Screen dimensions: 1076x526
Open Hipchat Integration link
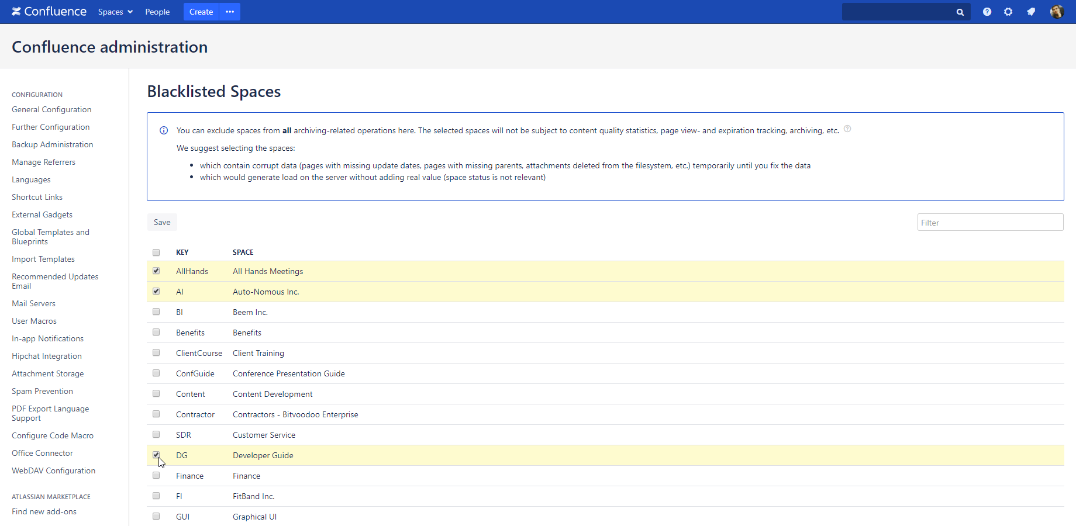[47, 356]
